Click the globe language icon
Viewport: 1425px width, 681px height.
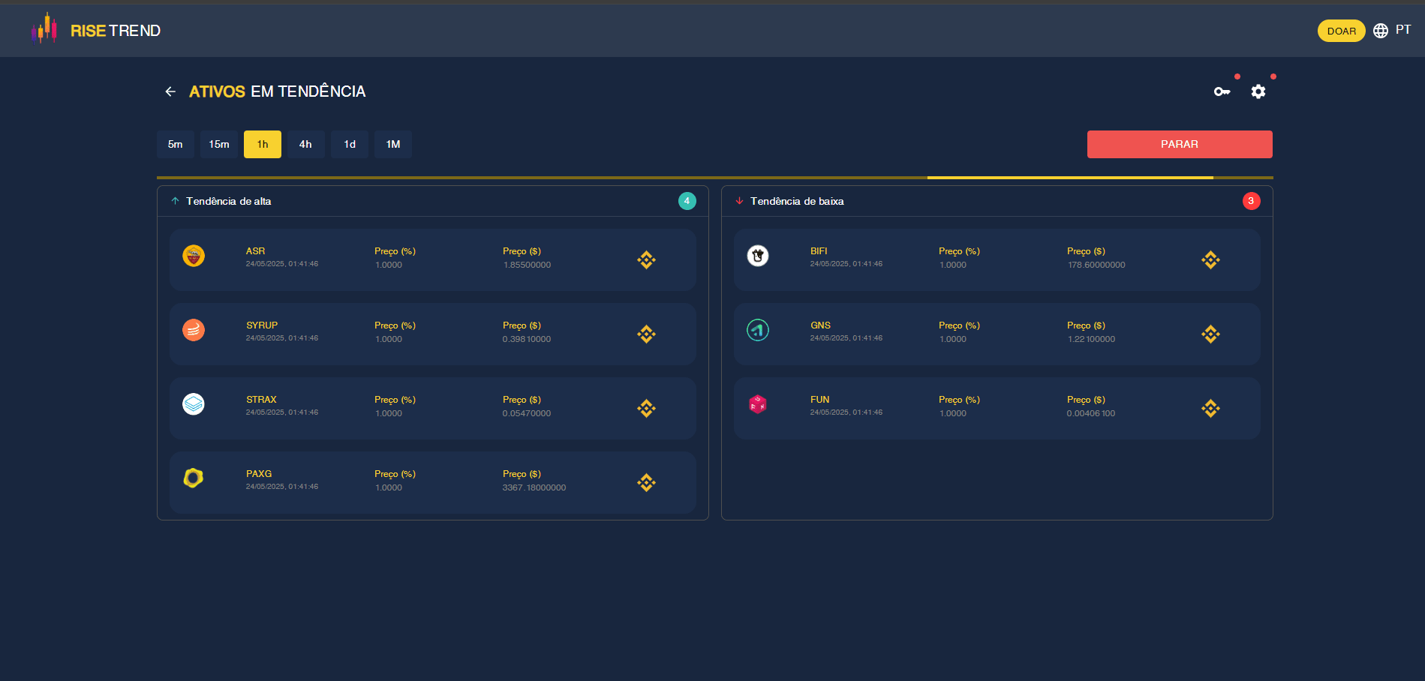(1381, 31)
